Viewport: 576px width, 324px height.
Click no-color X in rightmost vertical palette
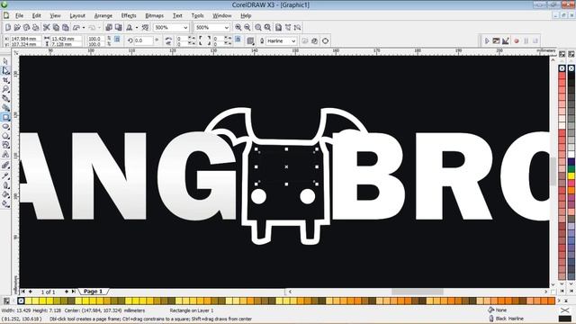click(x=571, y=68)
